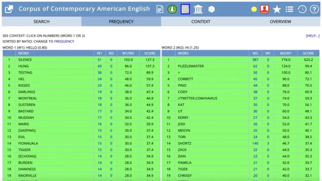Open the academic building icon
The height and width of the screenshot is (181, 322).
click(198, 9)
